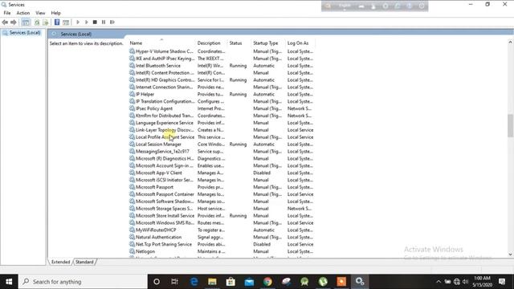Image resolution: width=514 pixels, height=289 pixels.
Task: Select the Intel(R) Content Protection service
Action: pos(222,73)
